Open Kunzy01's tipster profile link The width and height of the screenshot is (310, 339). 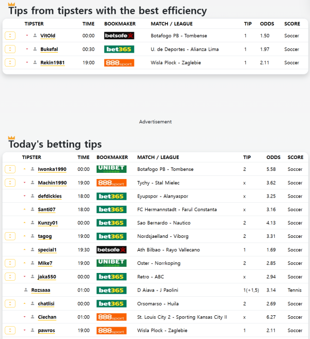pyautogui.click(x=48, y=223)
